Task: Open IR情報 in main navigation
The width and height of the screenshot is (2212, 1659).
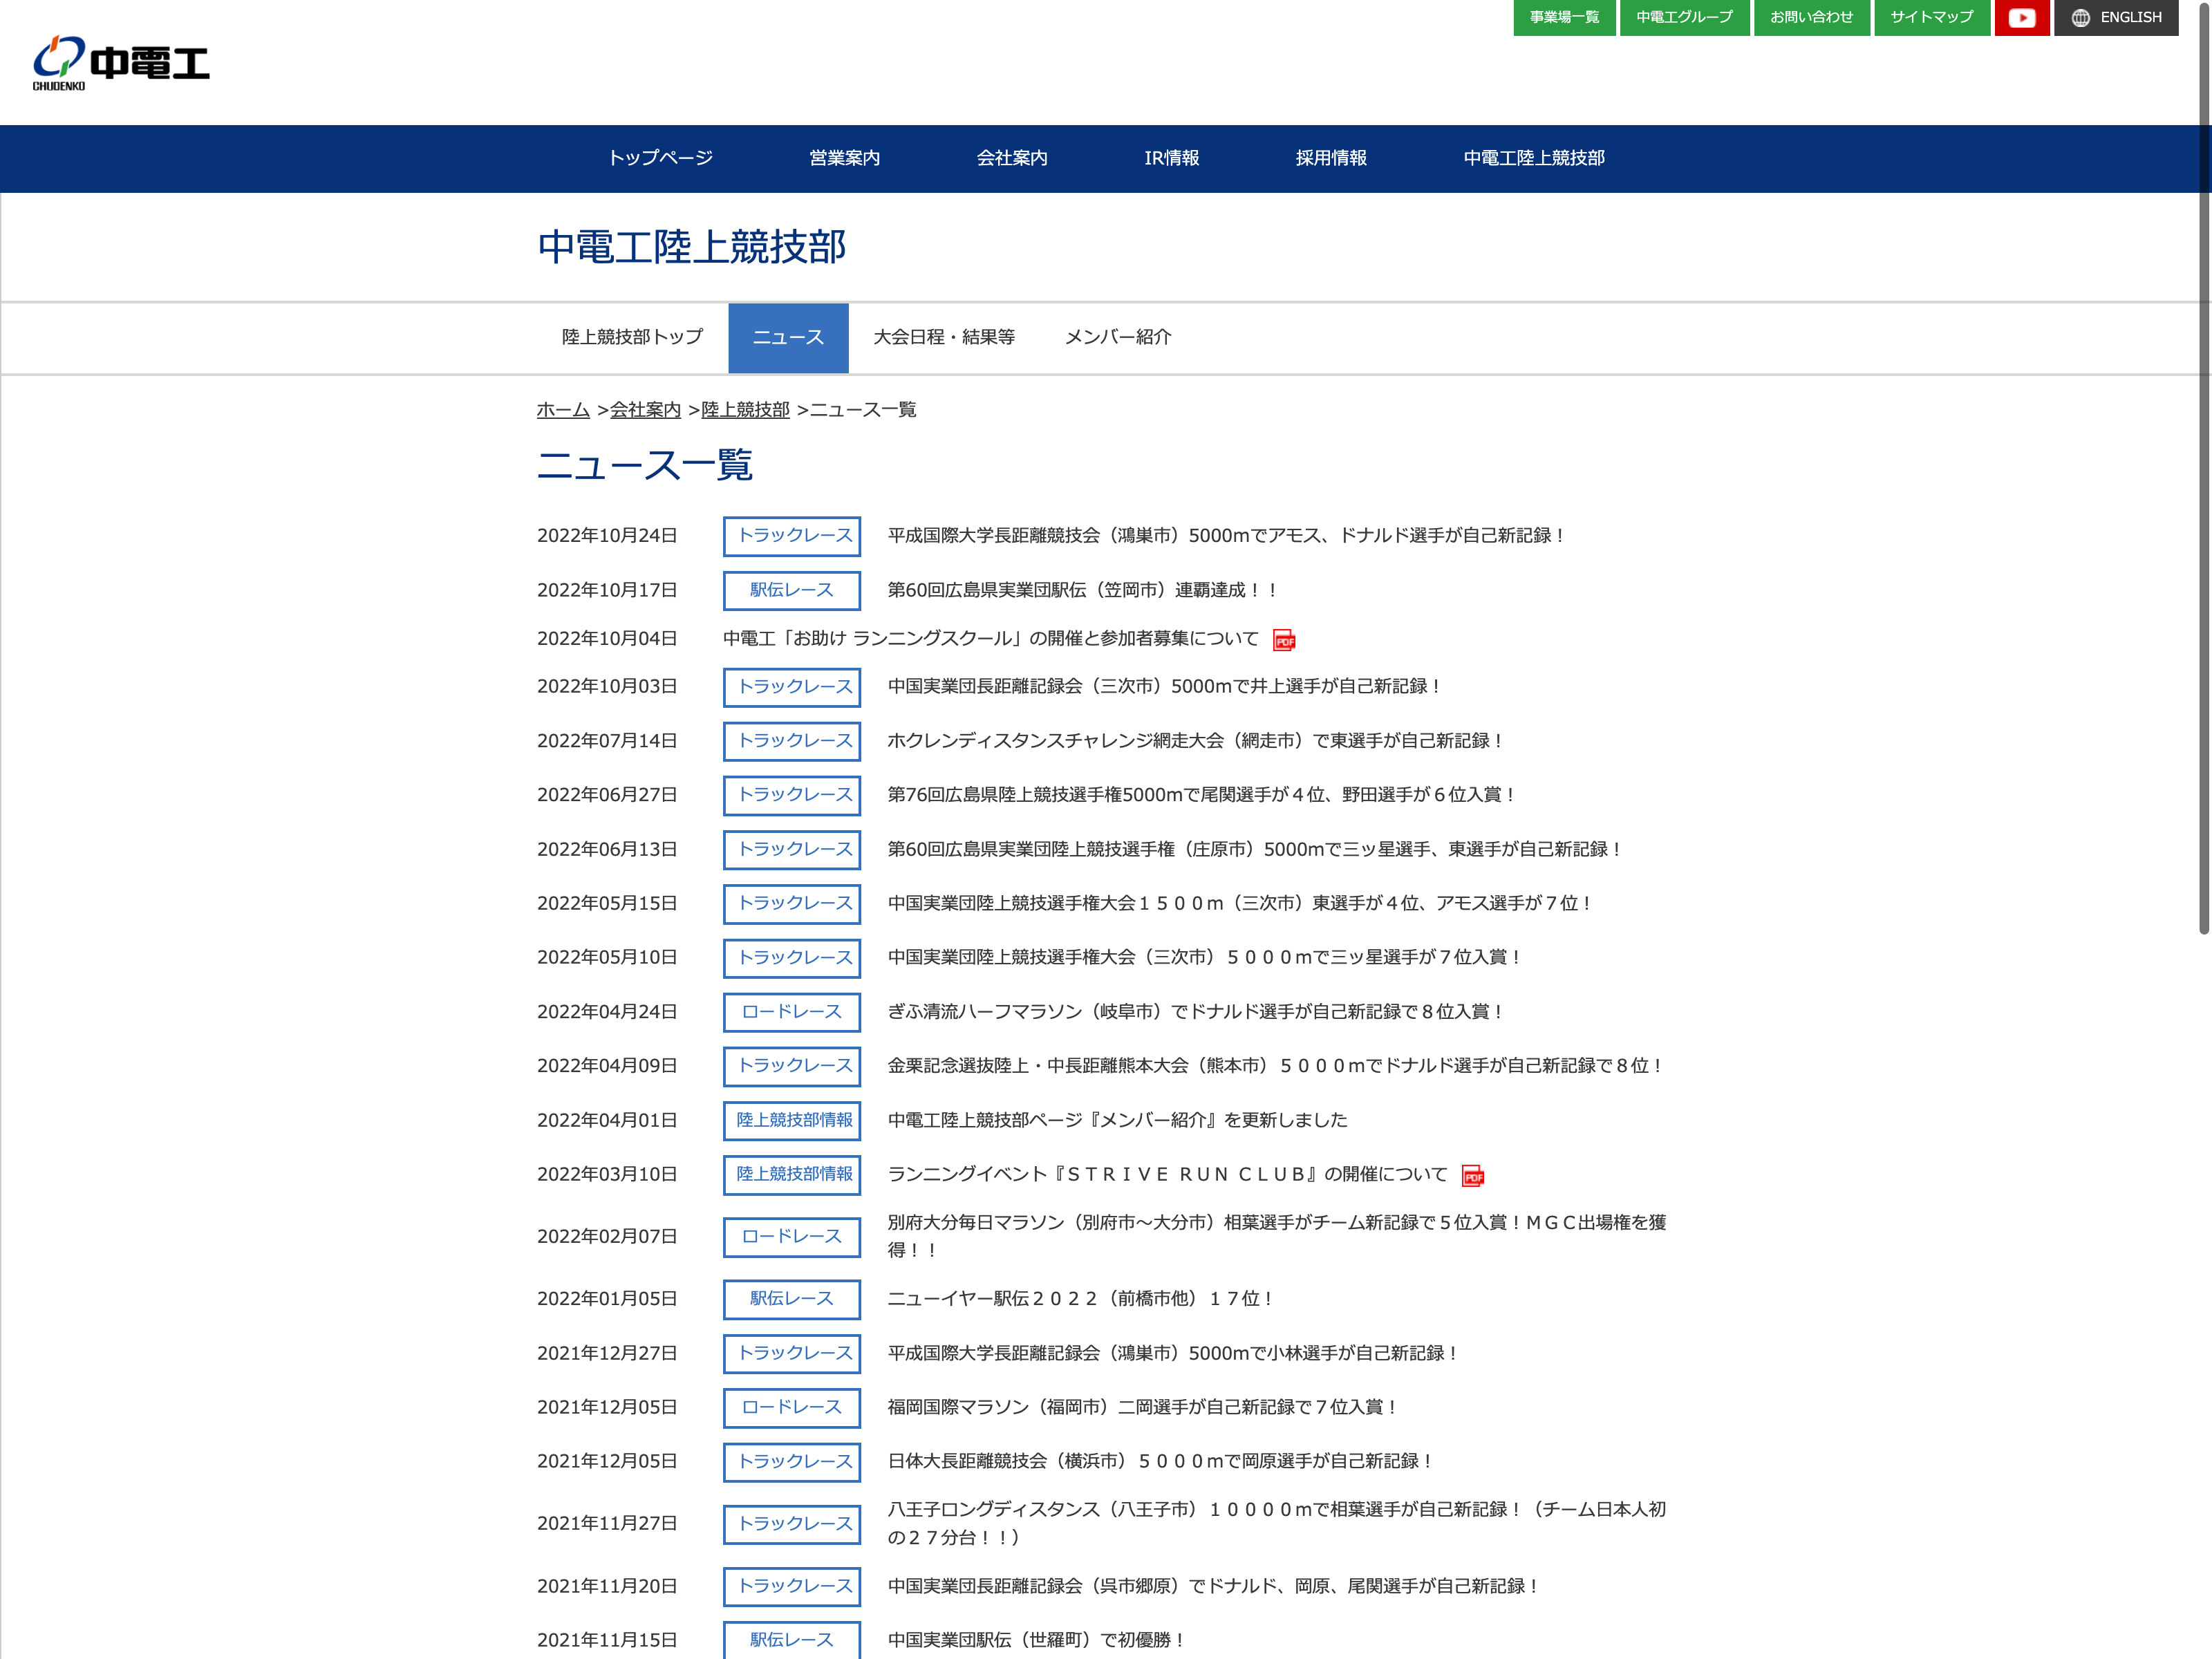Action: (1171, 158)
